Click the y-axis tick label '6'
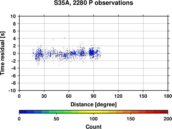The height and width of the screenshot is (129, 172). coord(14,31)
